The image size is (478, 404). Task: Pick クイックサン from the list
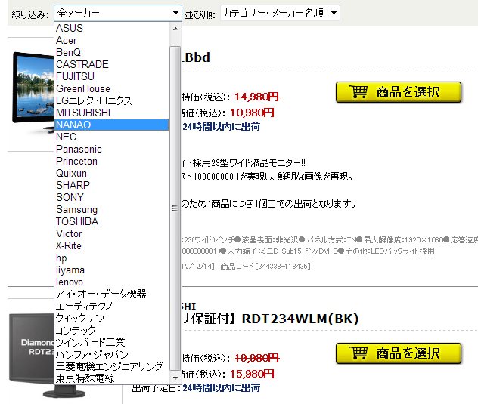[x=112, y=318]
